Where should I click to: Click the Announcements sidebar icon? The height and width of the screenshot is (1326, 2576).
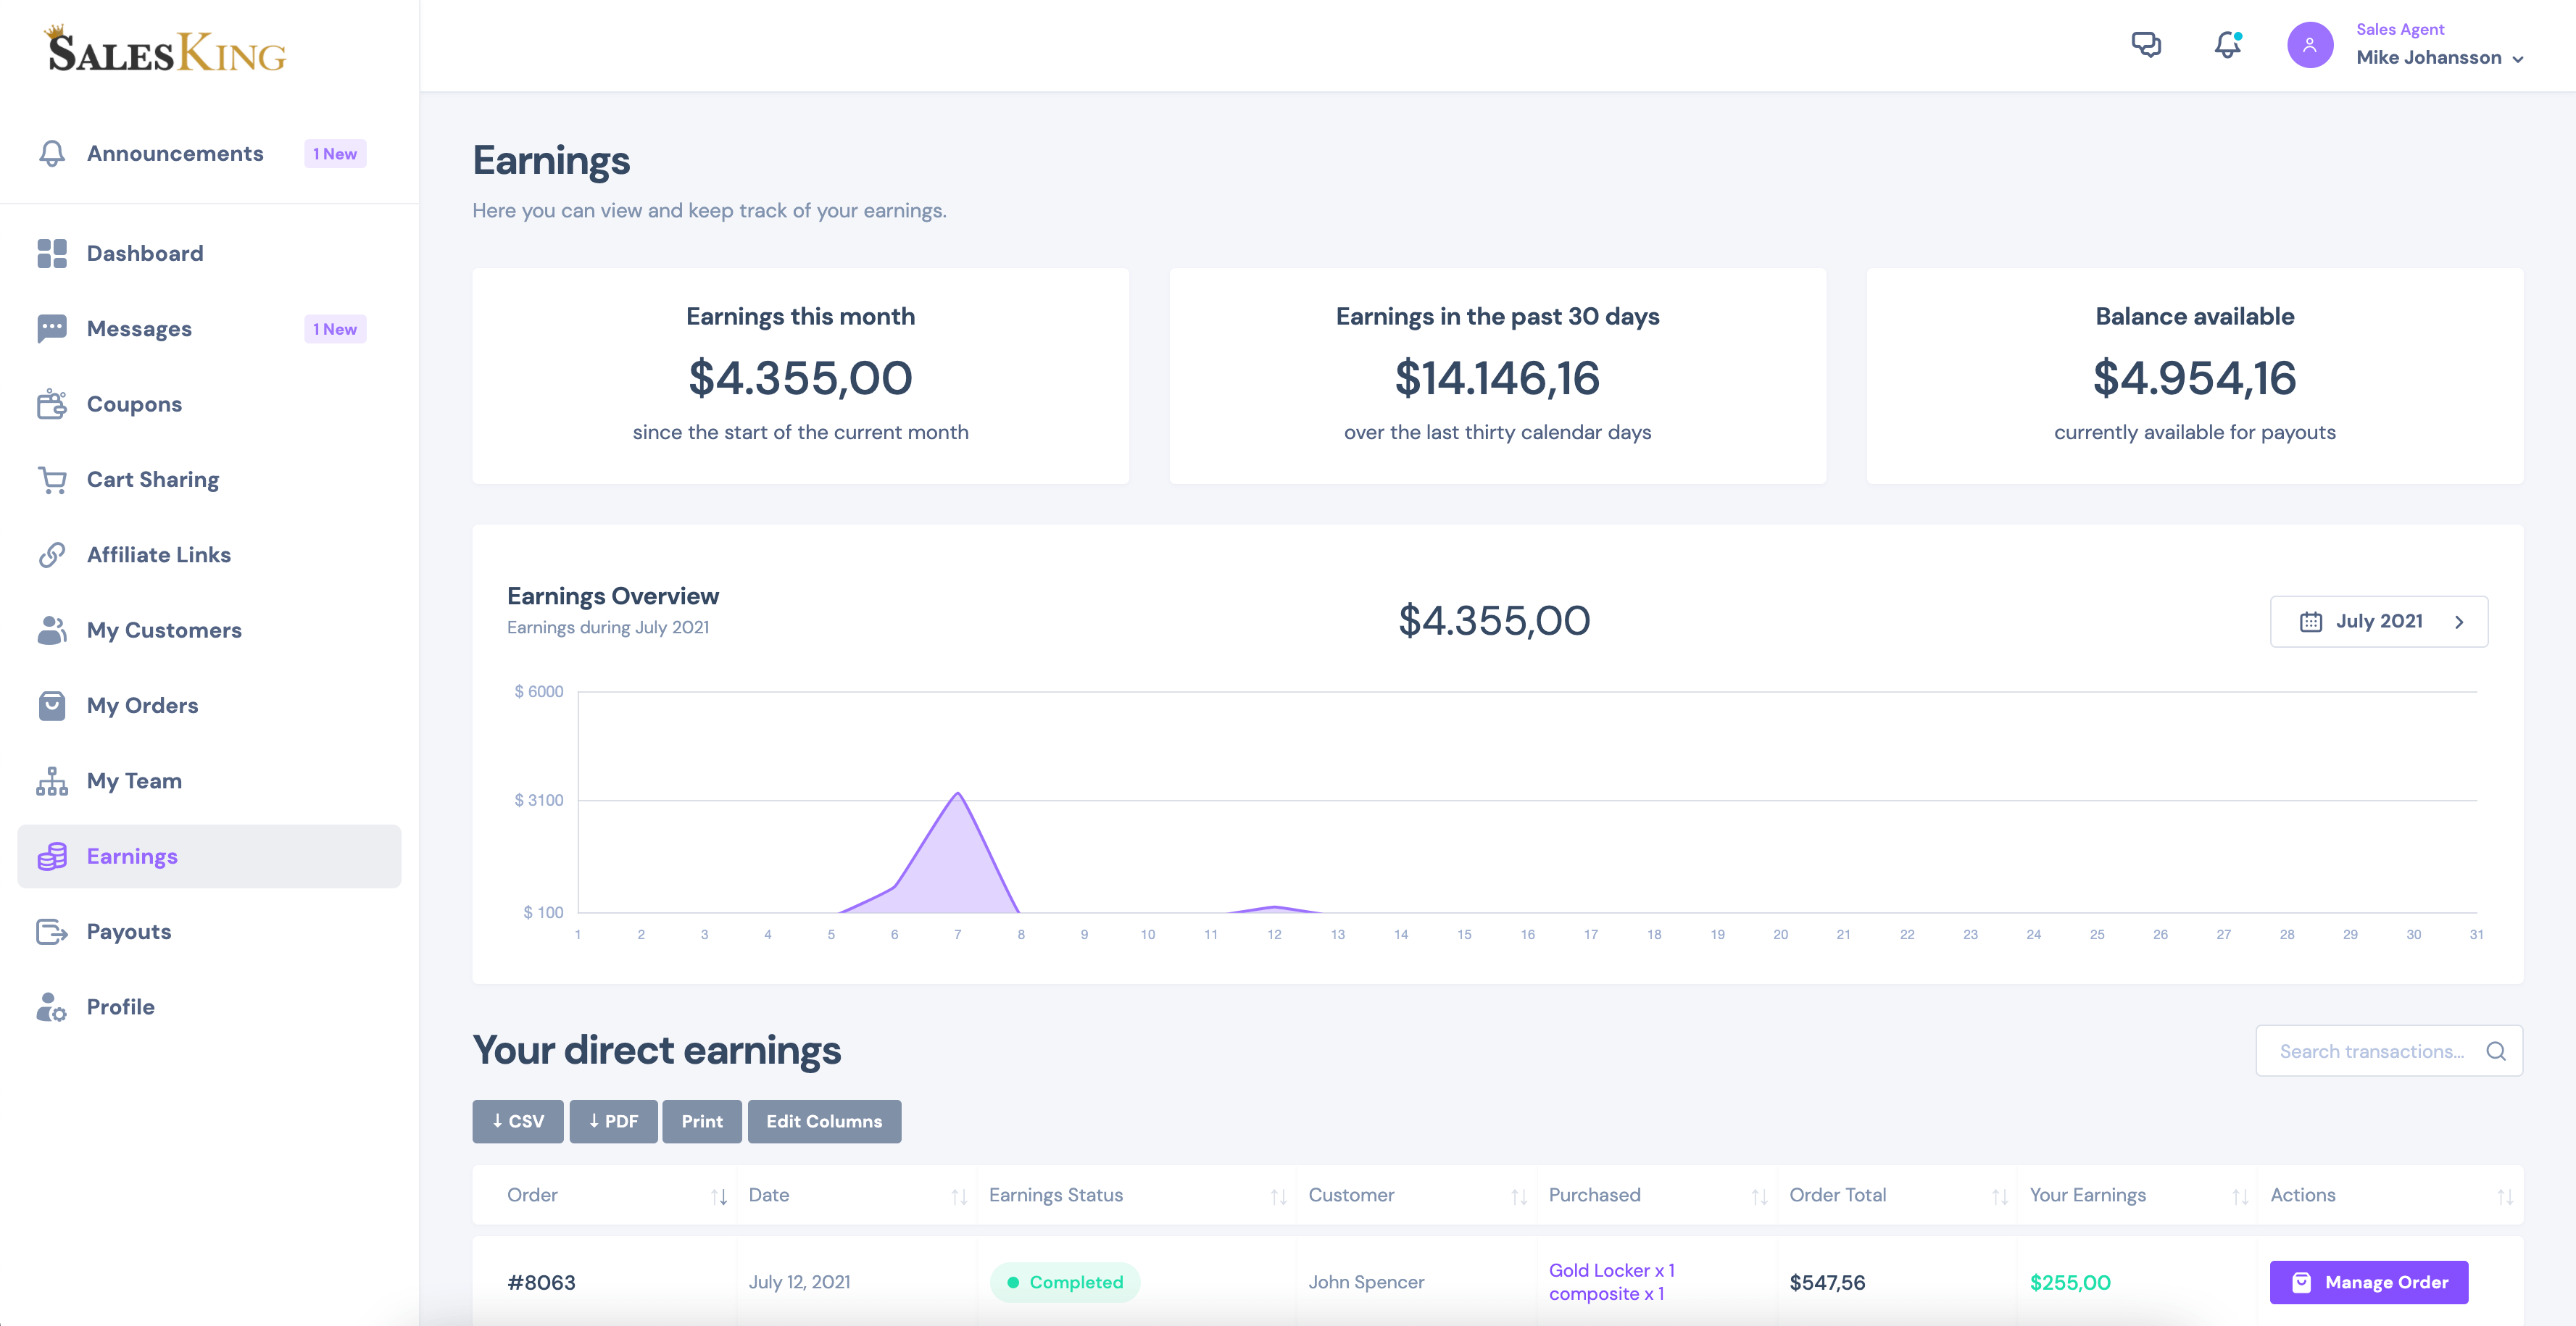(x=51, y=154)
